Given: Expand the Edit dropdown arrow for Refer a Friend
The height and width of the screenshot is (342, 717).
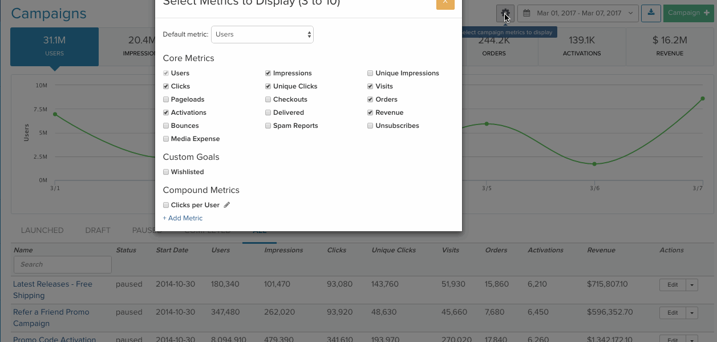Looking at the screenshot, I should point(692,312).
